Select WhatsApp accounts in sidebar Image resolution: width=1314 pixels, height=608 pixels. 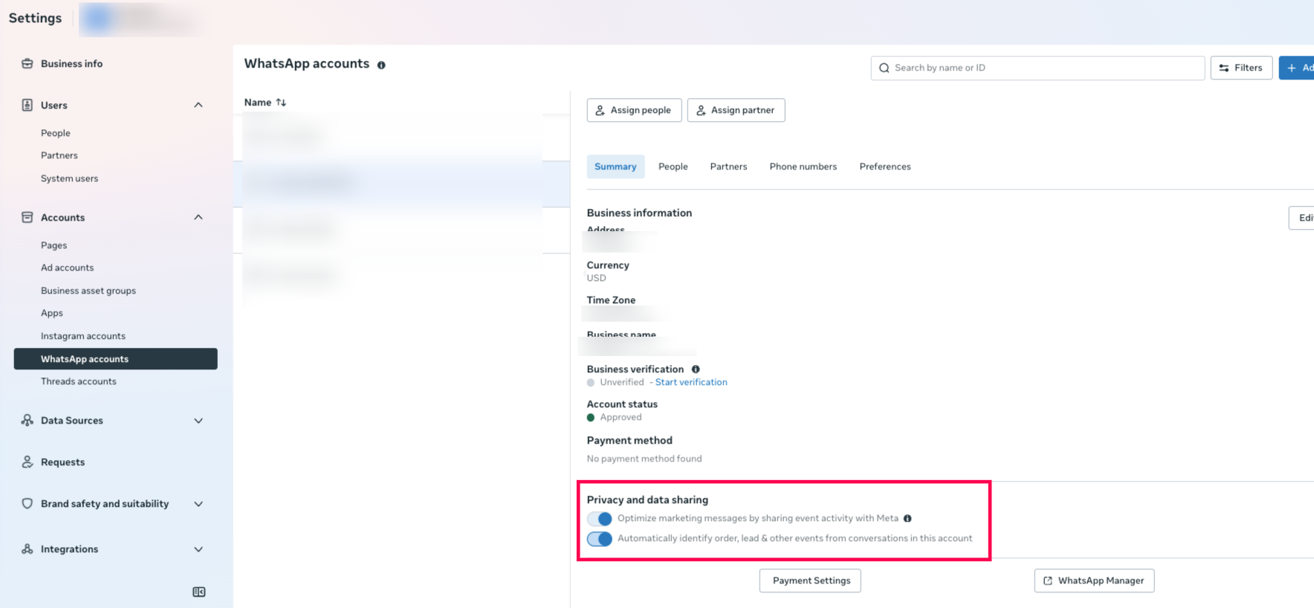click(x=116, y=359)
